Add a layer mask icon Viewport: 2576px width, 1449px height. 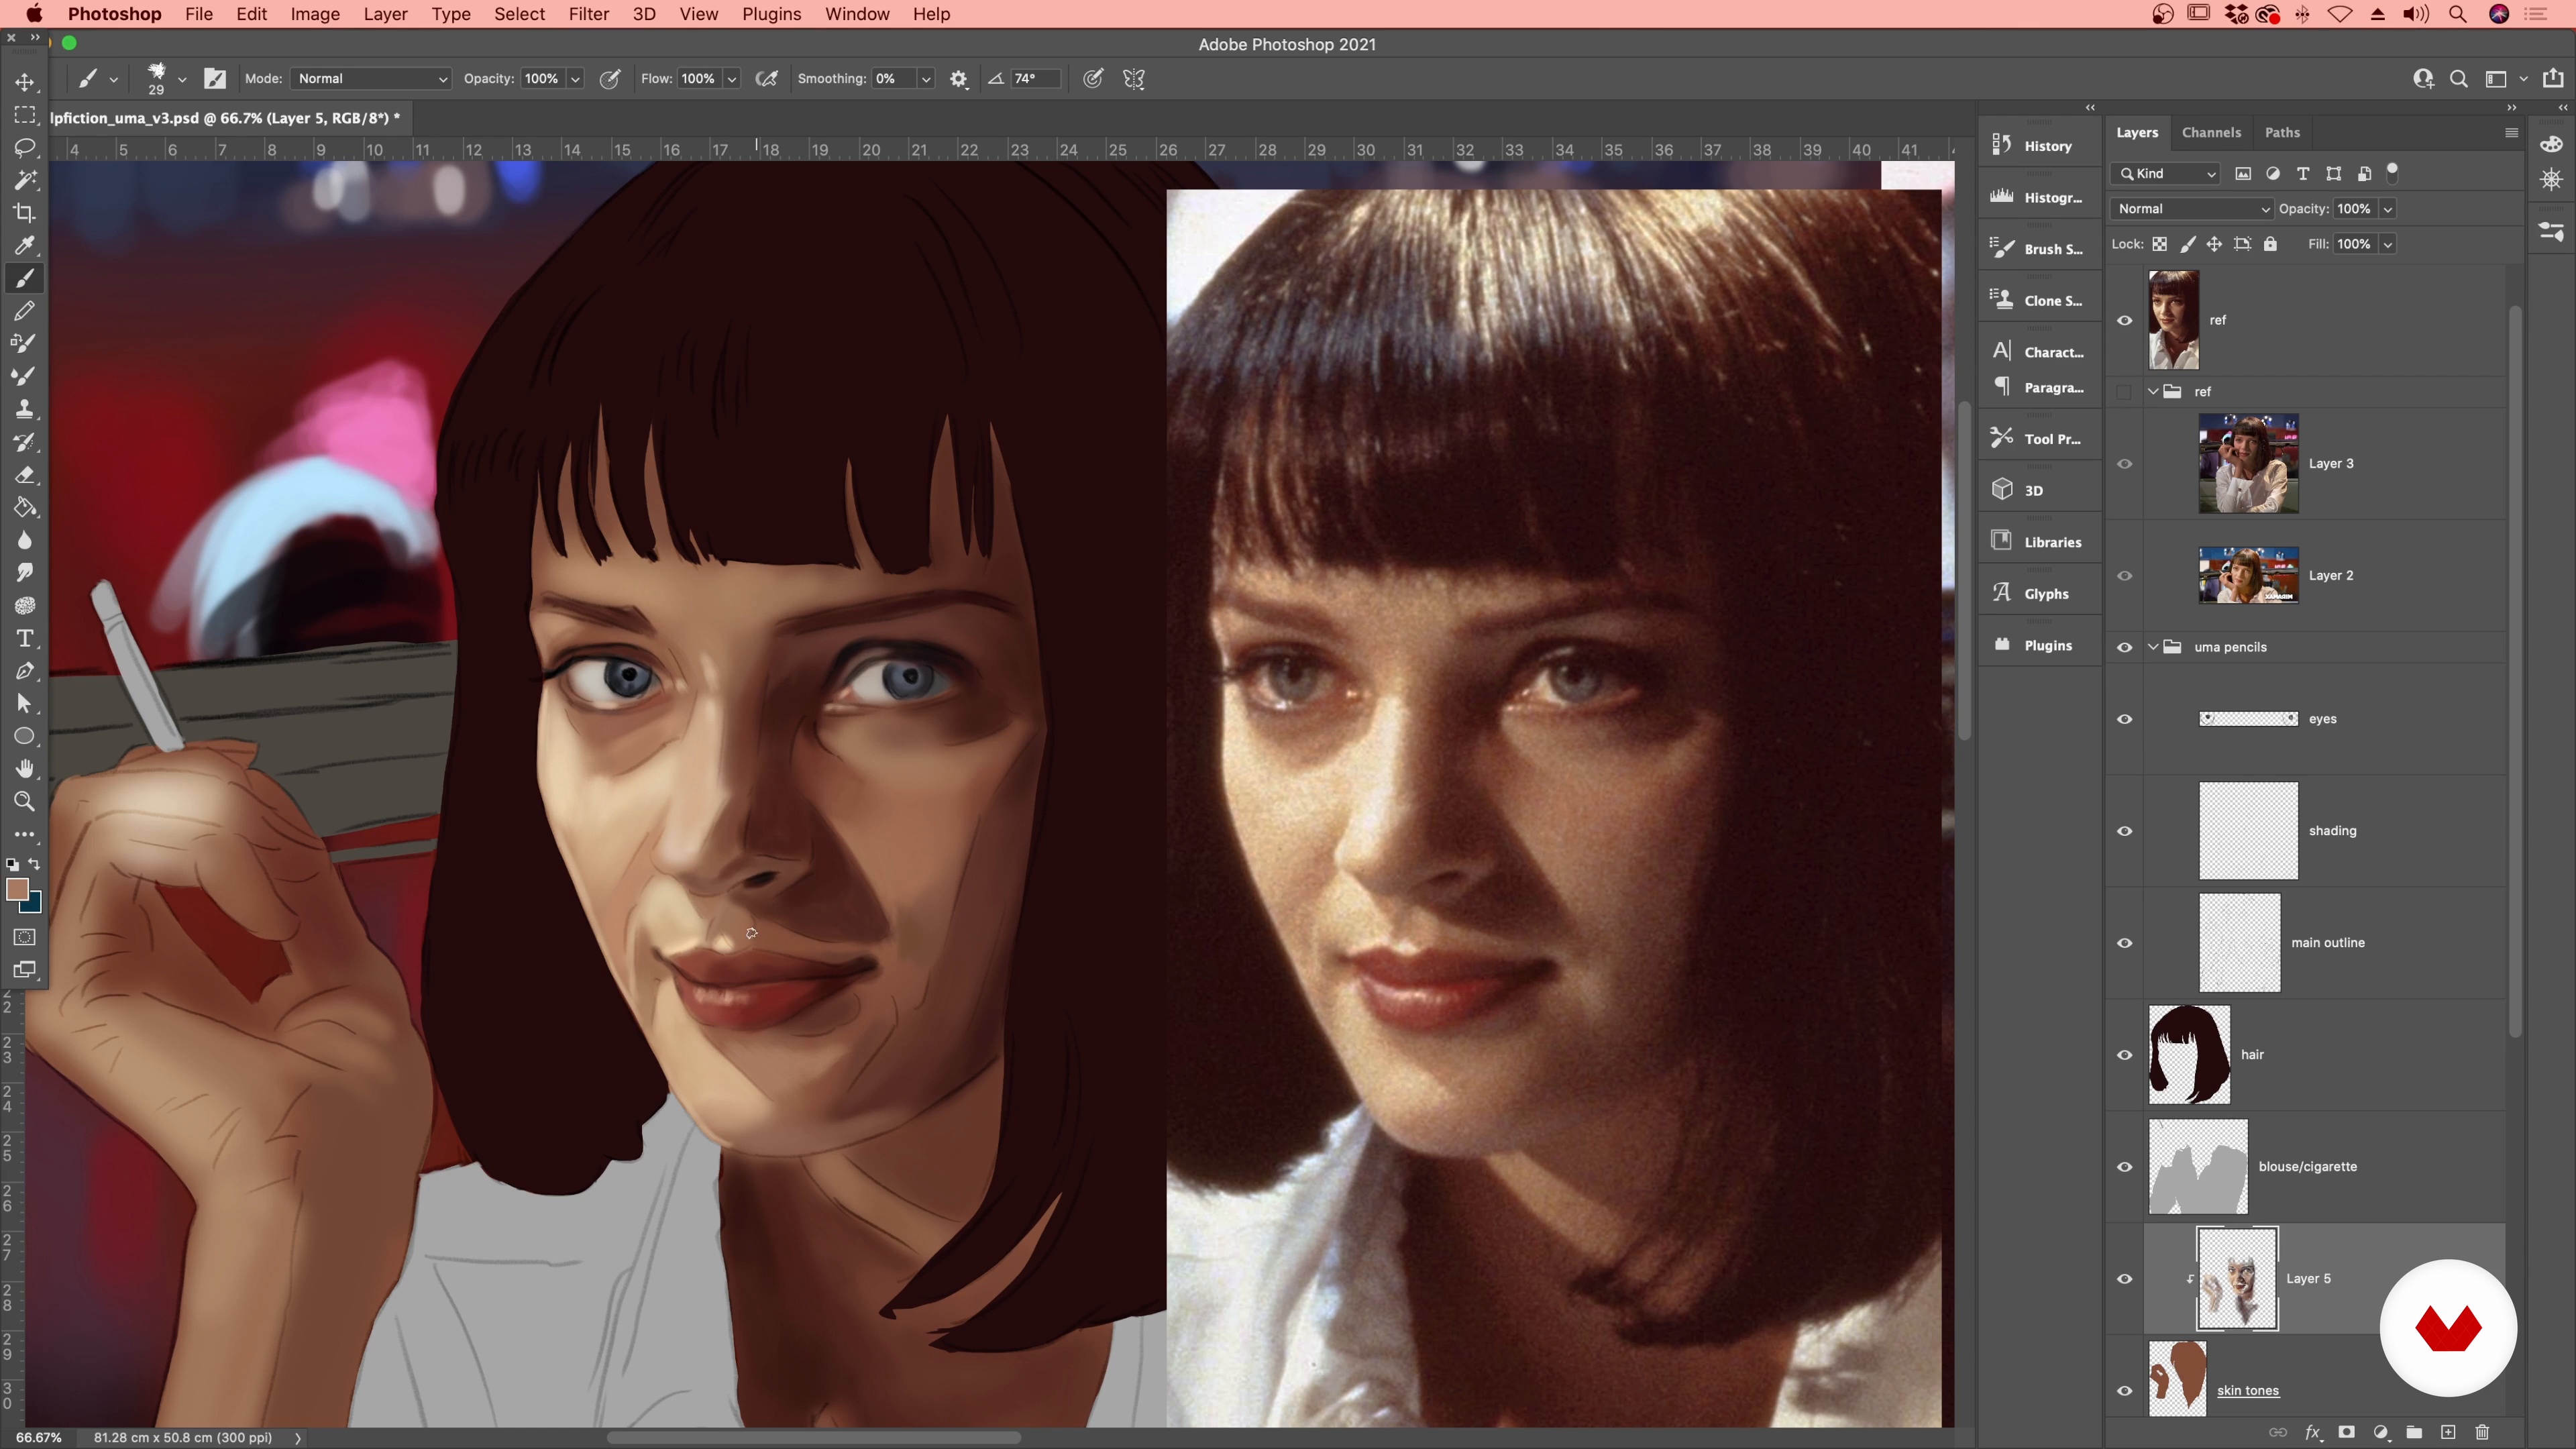tap(2346, 1432)
